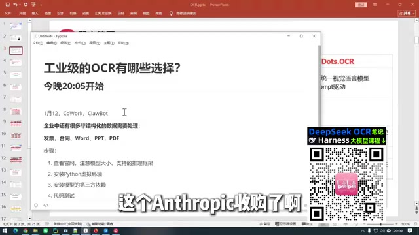The image size is (419, 235).
Task: Click the Redo icon in PowerPoint toolbar
Action: pyautogui.click(x=26, y=5)
